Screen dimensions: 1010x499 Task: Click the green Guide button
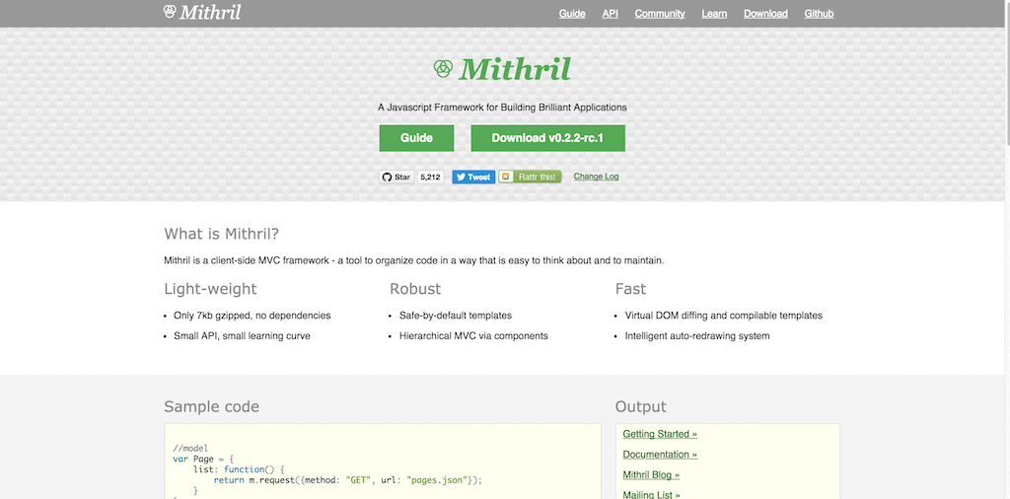(x=417, y=138)
